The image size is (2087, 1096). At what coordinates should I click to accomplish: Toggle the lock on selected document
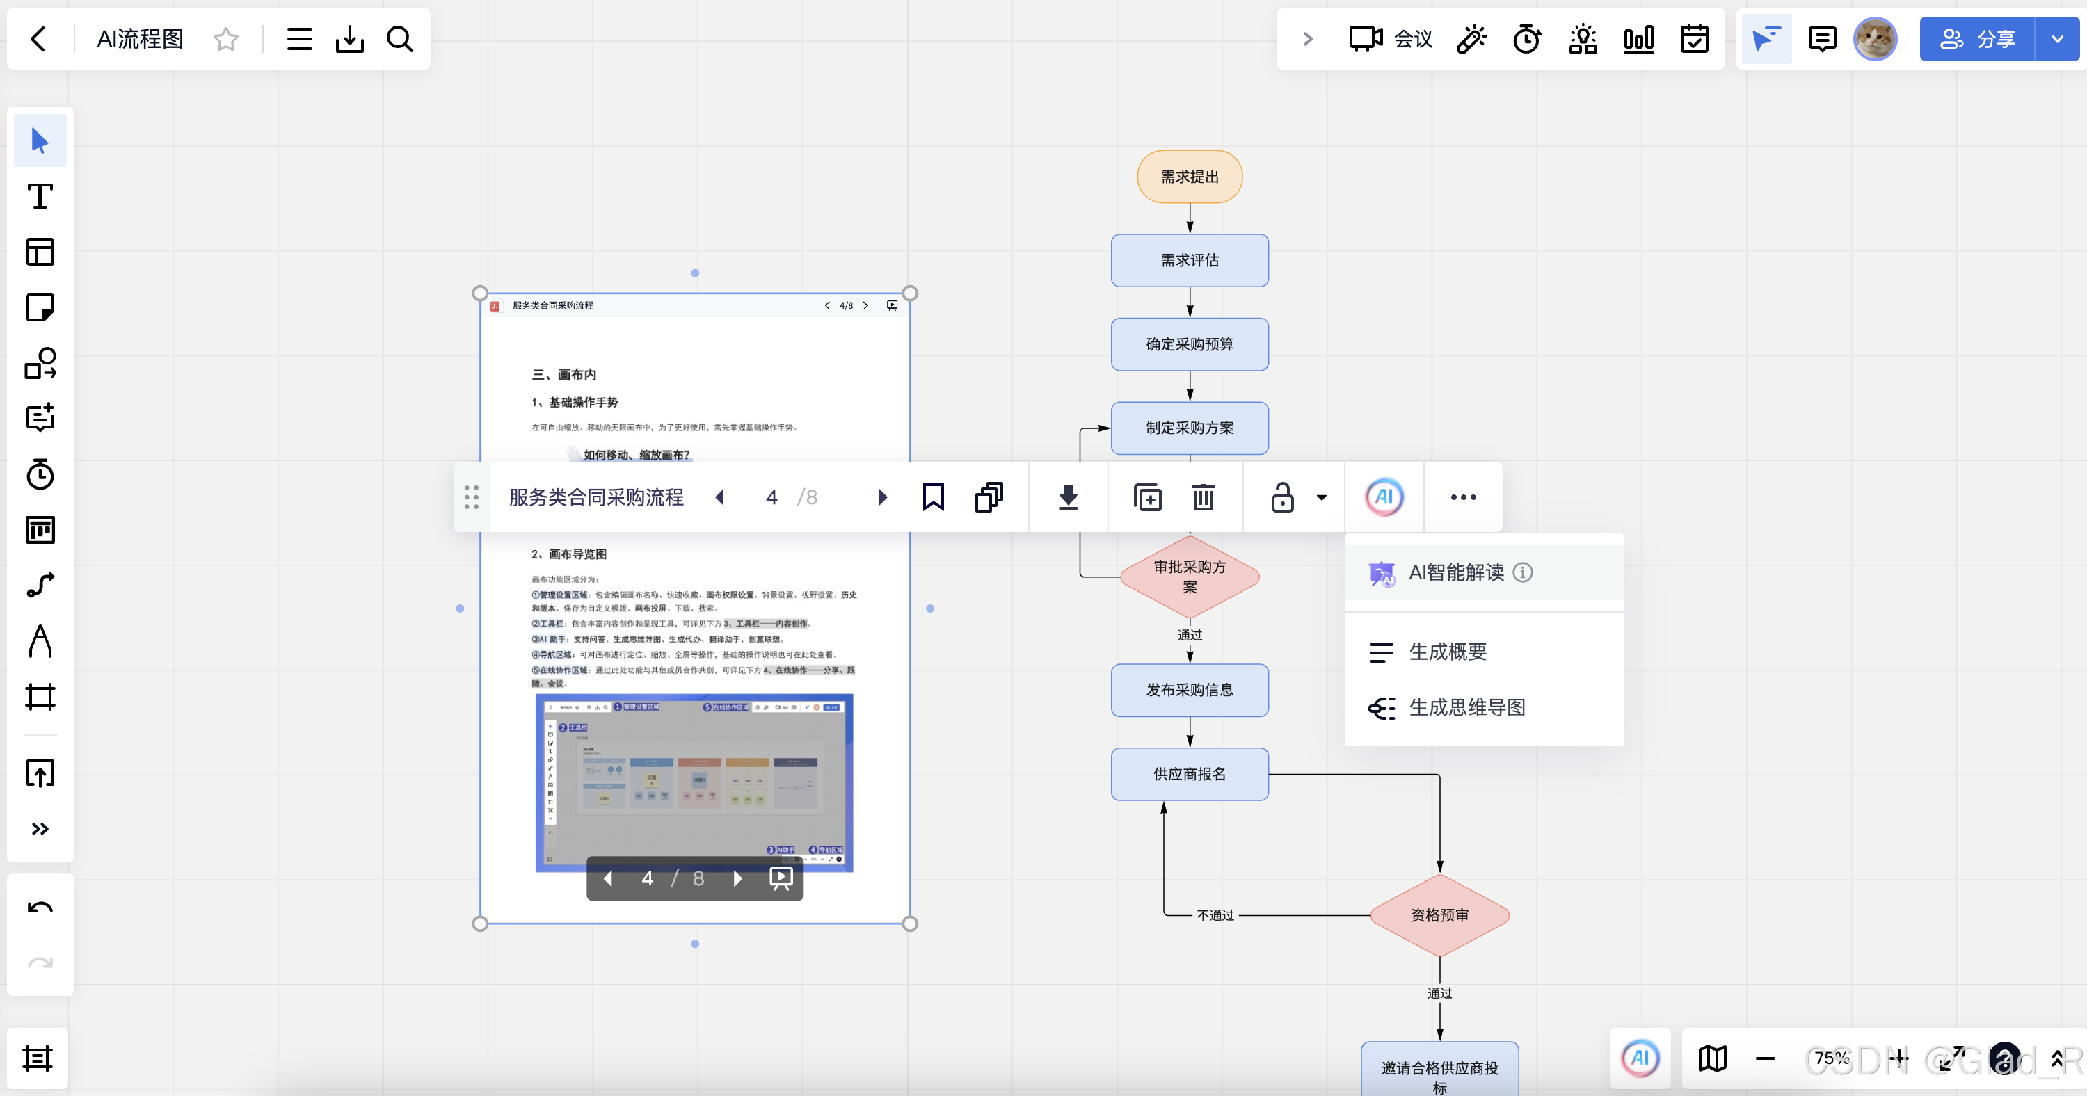(1281, 497)
